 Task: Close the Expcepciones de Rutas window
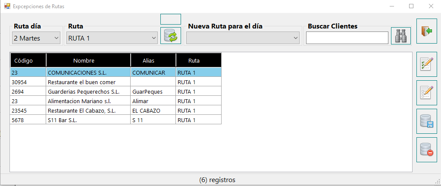click(x=431, y=6)
